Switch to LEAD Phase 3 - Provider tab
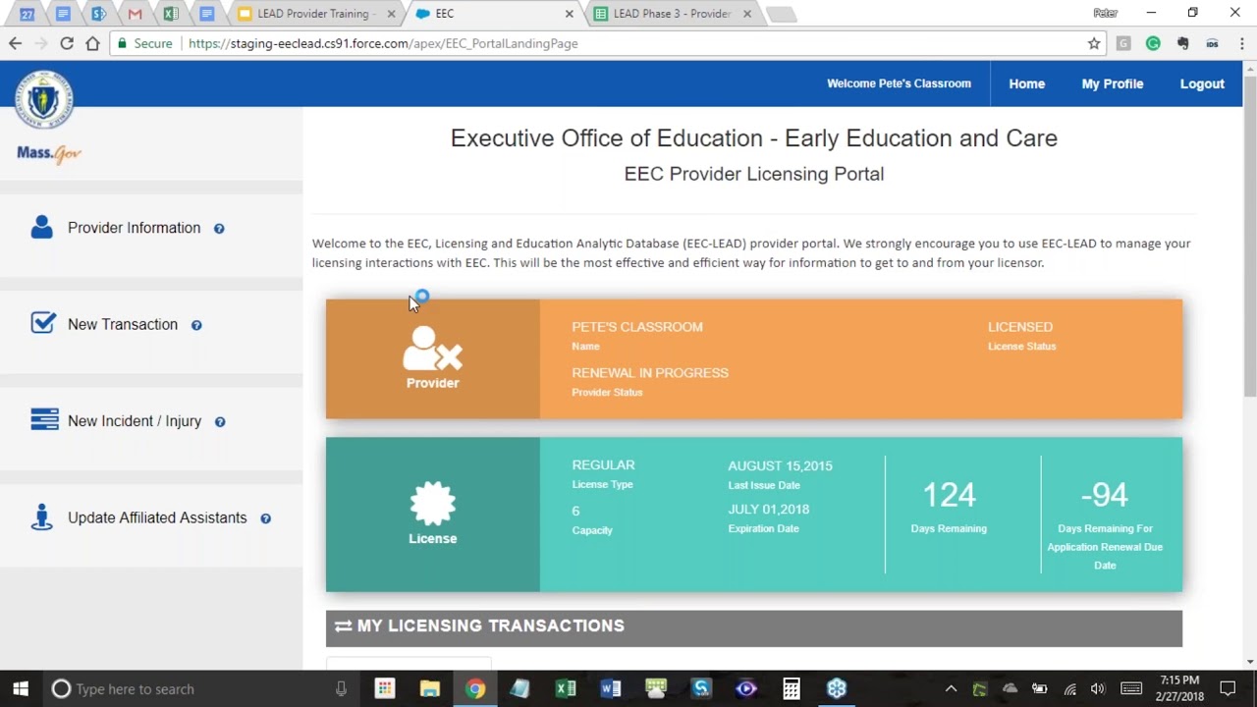Screen dimensions: 1257x707 coord(672,14)
